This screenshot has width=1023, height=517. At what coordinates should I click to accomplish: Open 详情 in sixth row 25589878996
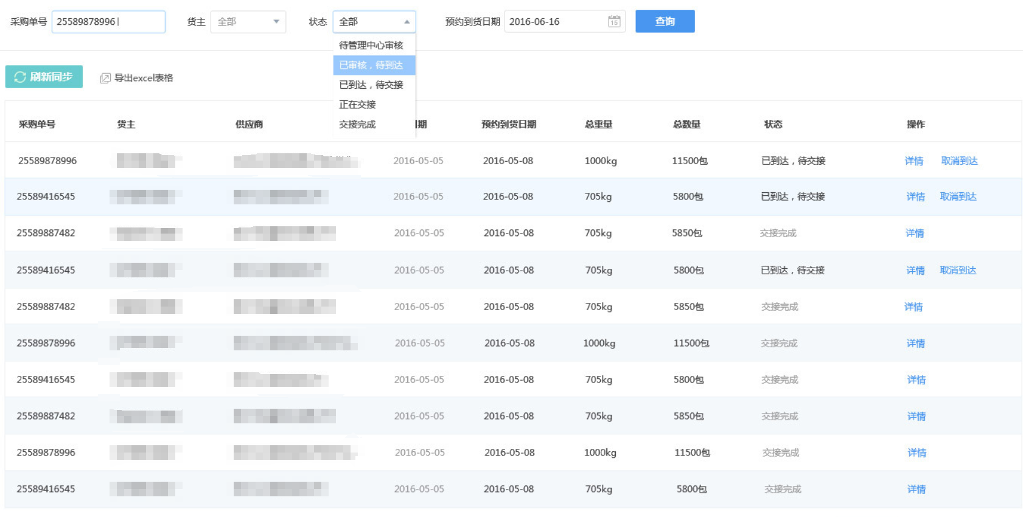tap(915, 343)
